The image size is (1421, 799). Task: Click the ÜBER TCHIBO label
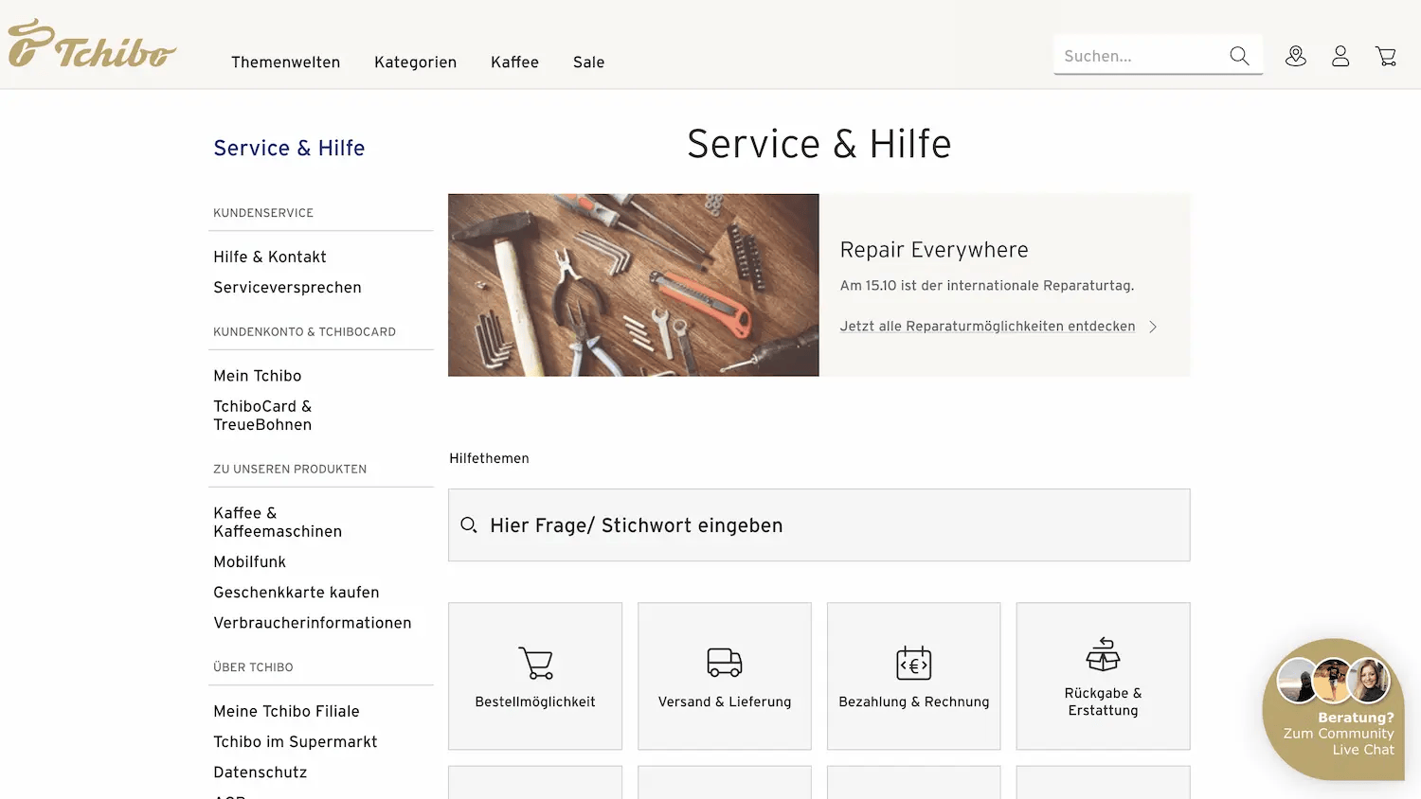(x=253, y=667)
